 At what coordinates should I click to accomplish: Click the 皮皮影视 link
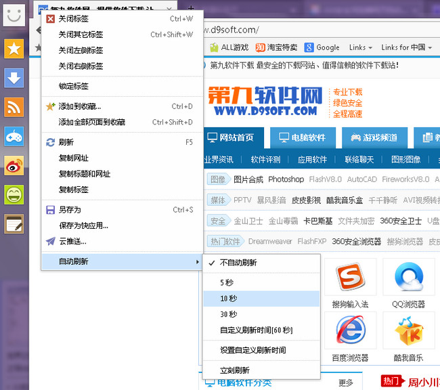[306, 200]
